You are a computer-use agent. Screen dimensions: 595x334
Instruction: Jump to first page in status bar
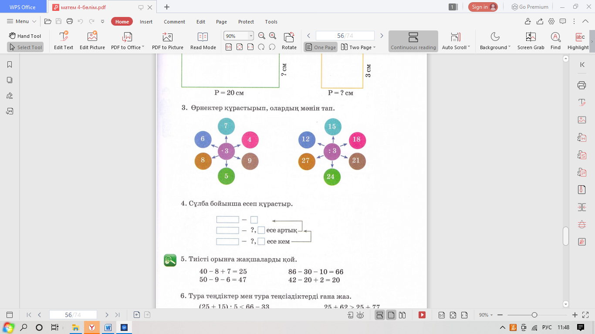29,315
